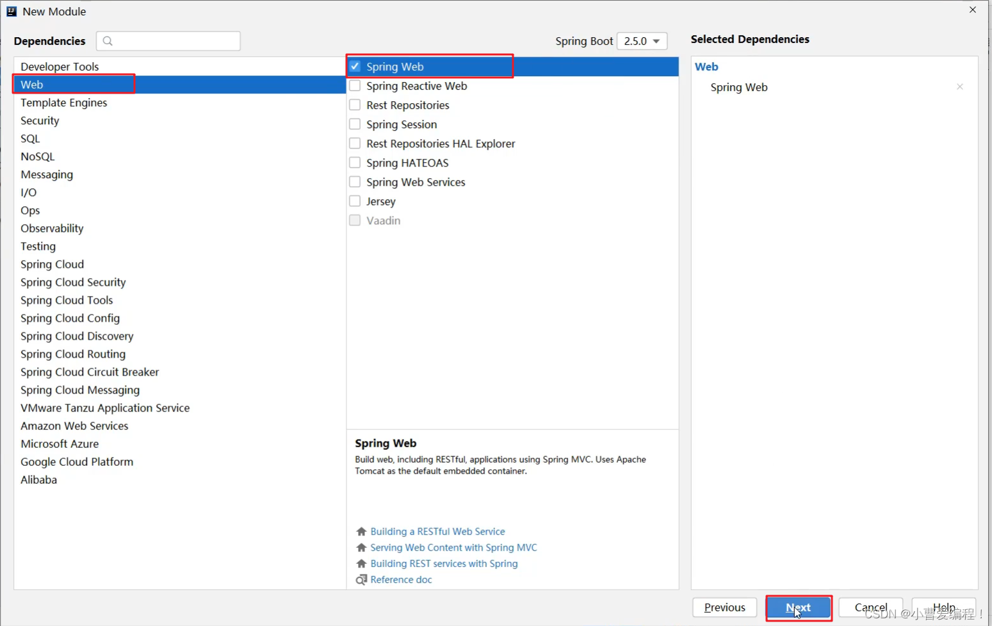Enable the Rest Repositories checkbox
Image resolution: width=992 pixels, height=626 pixels.
pos(355,104)
